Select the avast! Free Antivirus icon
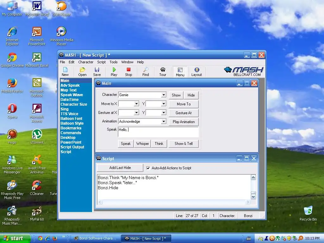The height and width of the screenshot is (243, 324). click(x=37, y=165)
